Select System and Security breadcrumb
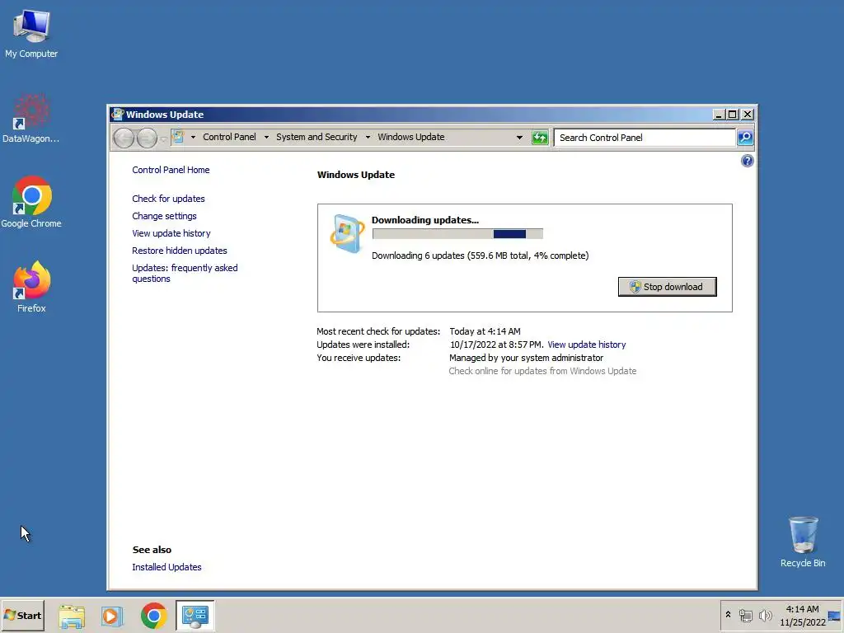 [316, 137]
